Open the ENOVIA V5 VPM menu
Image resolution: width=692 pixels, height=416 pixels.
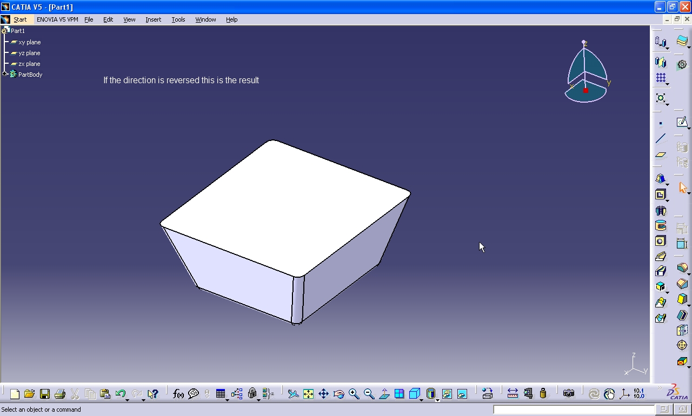coord(57,19)
